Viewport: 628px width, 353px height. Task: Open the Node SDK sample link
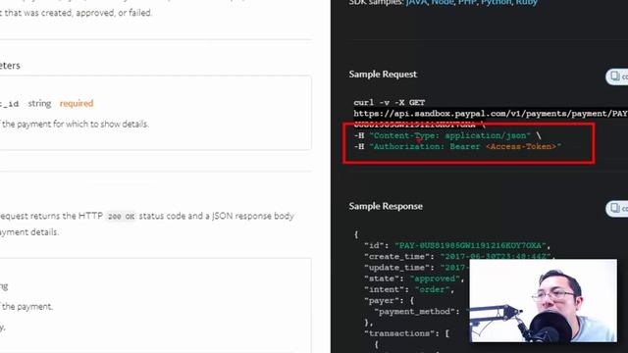pos(443,2)
